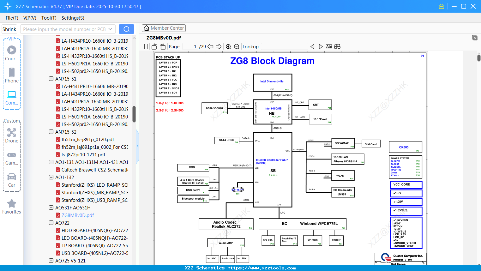The height and width of the screenshot is (271, 481).
Task: Open the model number dropdown arrow
Action: (x=110, y=29)
